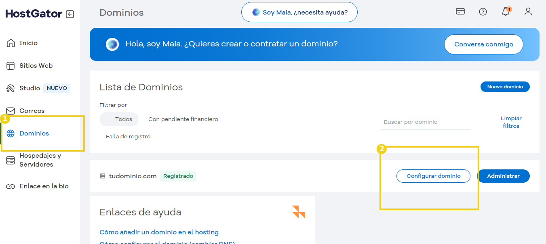
Task: Click the Filtrar por label
Action: [113, 105]
